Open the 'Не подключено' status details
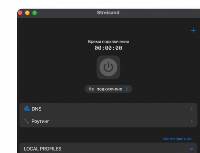This screenshot has height=153, width=200. [x=109, y=89]
